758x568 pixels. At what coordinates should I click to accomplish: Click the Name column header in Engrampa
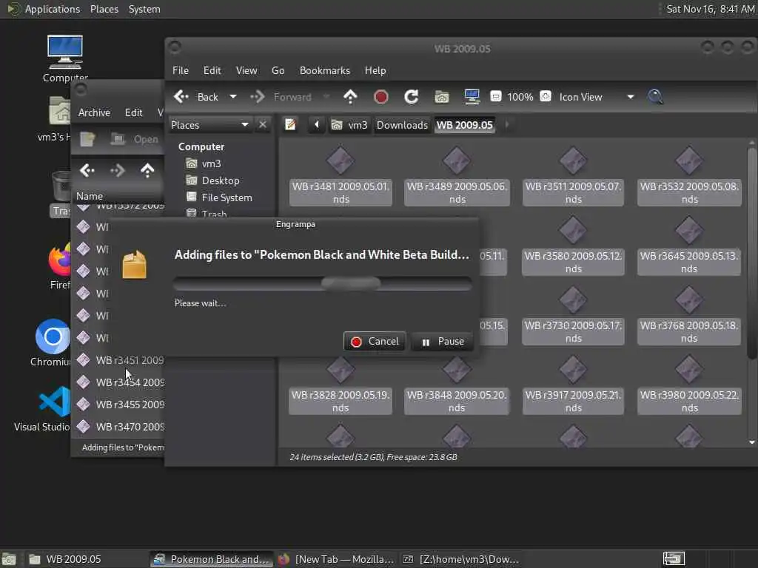tap(118, 196)
